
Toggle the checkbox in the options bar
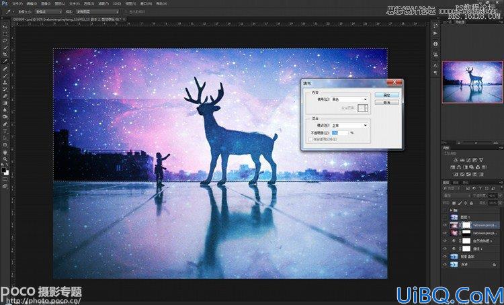coord(126,12)
